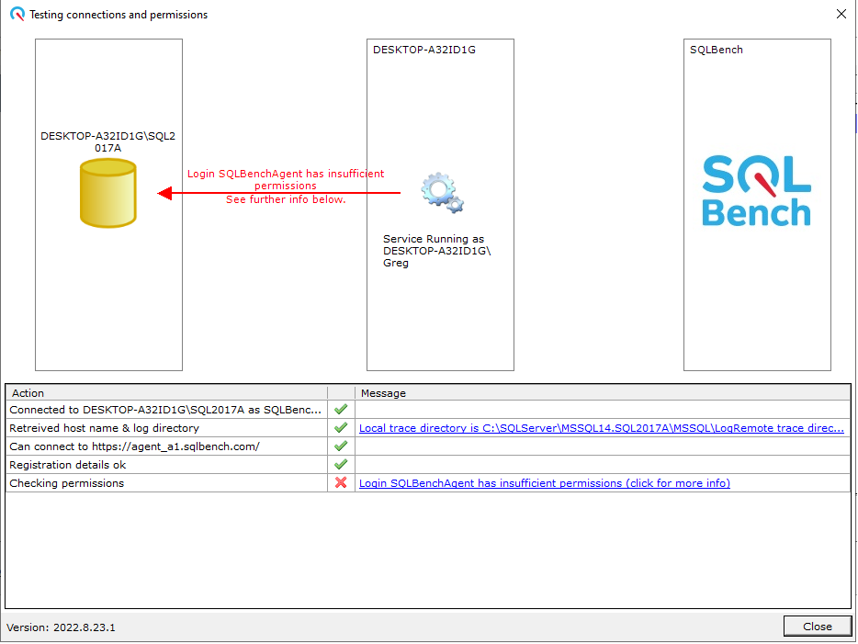The height and width of the screenshot is (644, 858).
Task: Click the checkmark on the https connection row
Action: (x=340, y=446)
